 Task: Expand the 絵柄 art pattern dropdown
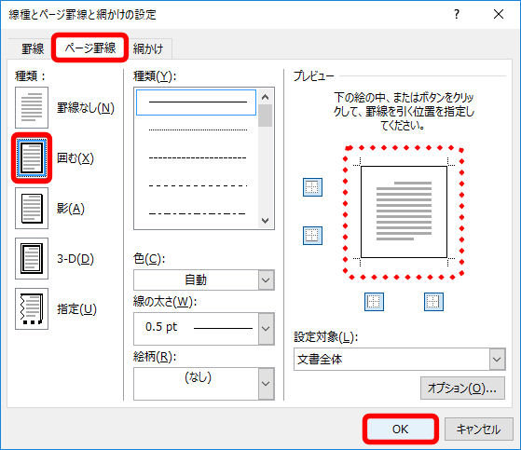click(204, 383)
